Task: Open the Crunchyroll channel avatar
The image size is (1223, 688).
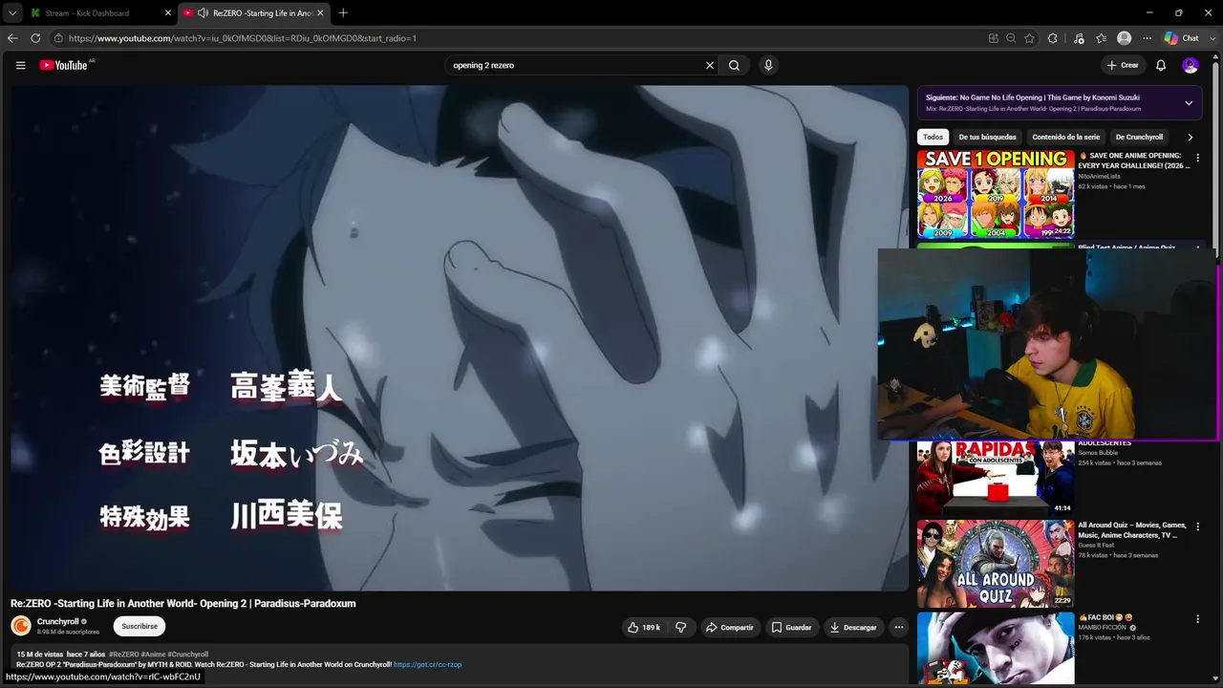Action: click(x=21, y=626)
